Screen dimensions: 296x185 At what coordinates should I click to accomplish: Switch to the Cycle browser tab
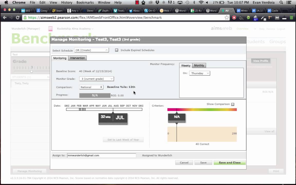273,11
